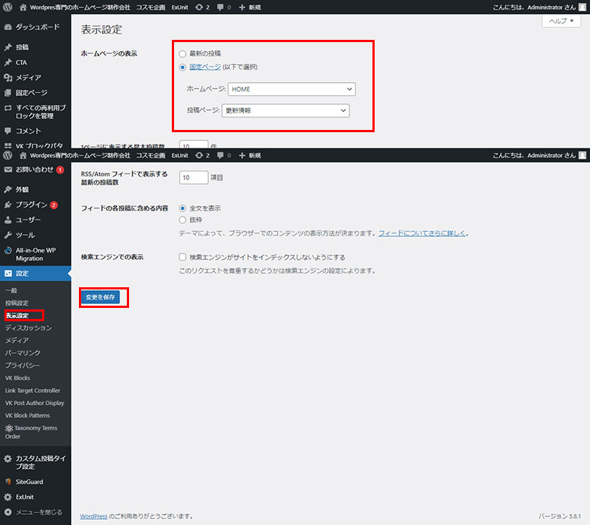The image size is (590, 525).
Task: Click the Posts (投稿) pin icon
Action: pos(8,47)
